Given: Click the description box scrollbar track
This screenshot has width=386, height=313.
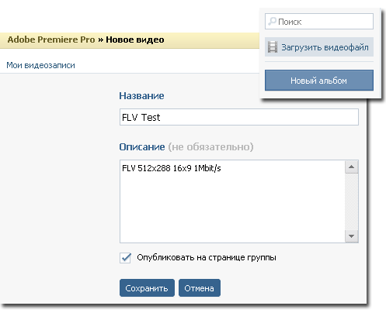Looking at the screenshot, I should pos(352,201).
